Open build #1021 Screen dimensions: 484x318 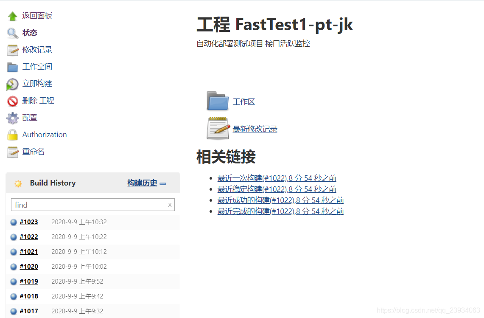pyautogui.click(x=29, y=252)
